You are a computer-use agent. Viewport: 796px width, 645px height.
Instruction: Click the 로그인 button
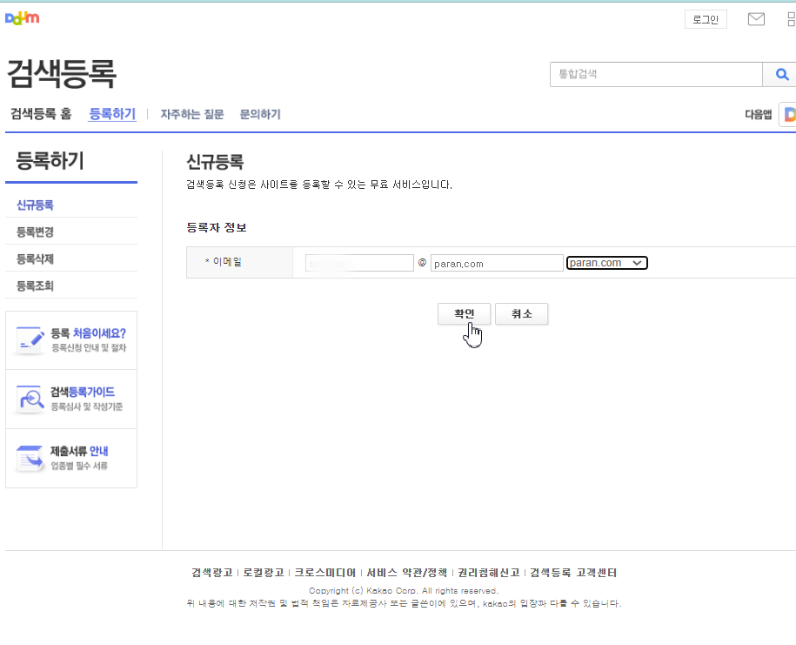tap(705, 18)
